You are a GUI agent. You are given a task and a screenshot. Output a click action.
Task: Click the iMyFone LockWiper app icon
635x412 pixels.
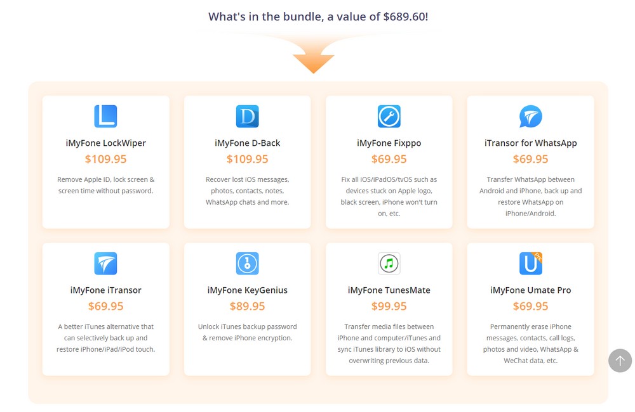105,117
